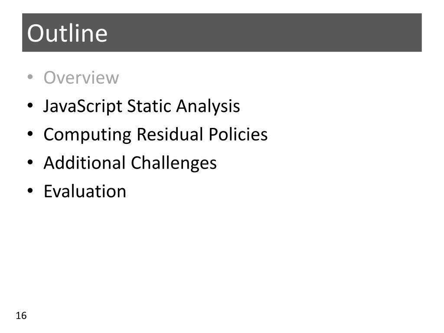This screenshot has width=444, height=333.
Task: Click the word Computing
Action: click(x=88, y=135)
